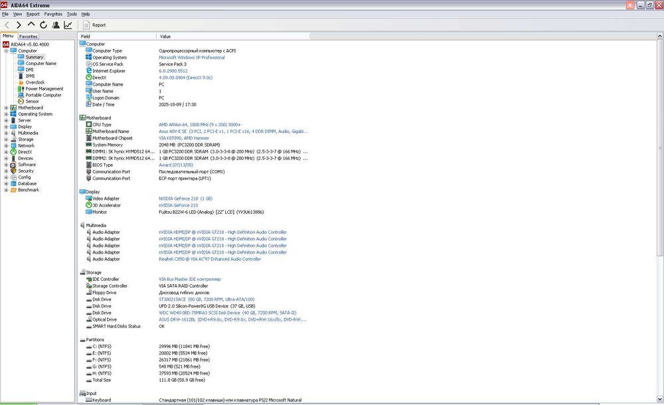Image resolution: width=664 pixels, height=405 pixels.
Task: Click the Security shield icon in tree
Action: (13, 171)
